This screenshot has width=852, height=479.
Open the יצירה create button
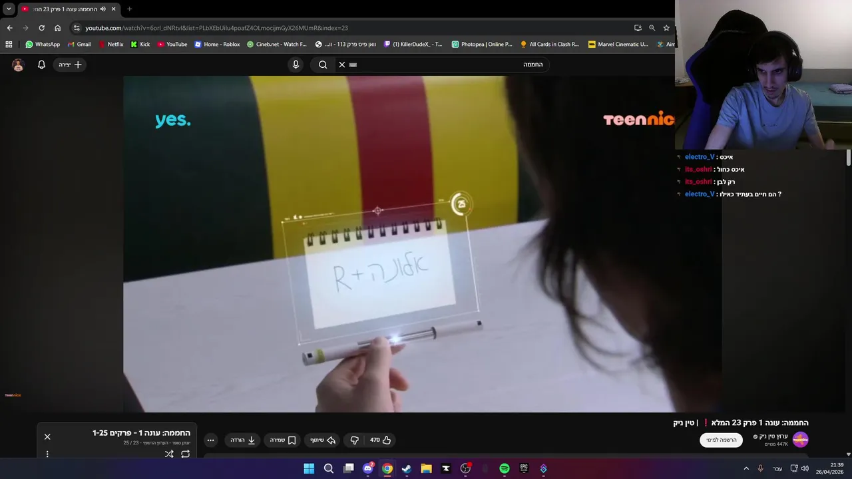(x=70, y=65)
